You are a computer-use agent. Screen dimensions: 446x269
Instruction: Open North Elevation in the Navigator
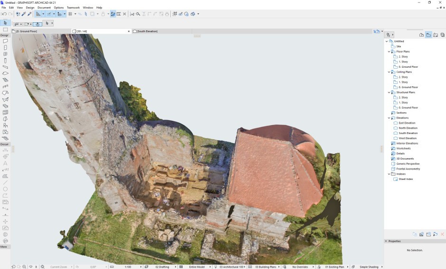point(408,128)
